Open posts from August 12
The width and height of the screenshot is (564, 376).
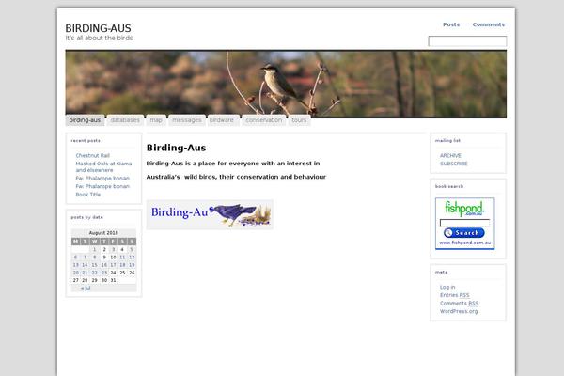[132, 258]
